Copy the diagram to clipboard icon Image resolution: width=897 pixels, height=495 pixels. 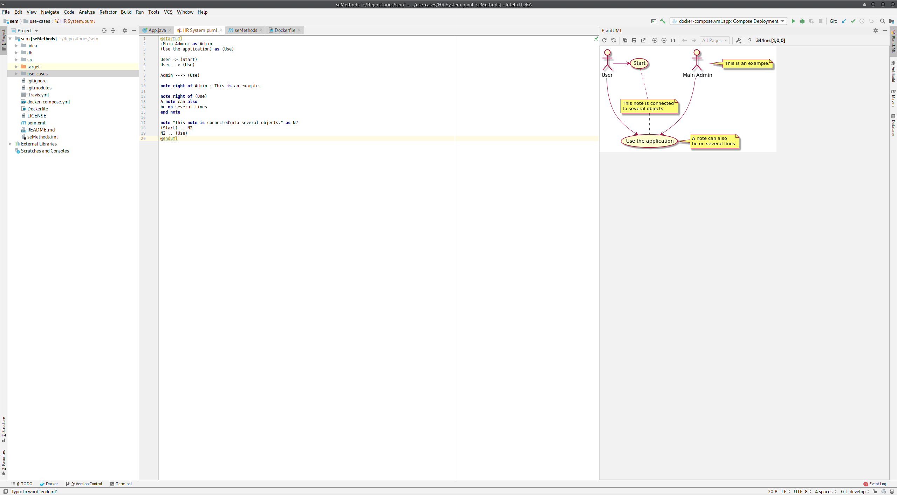[625, 40]
